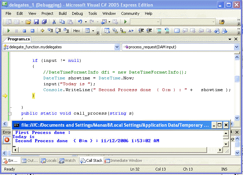243x175 pixels.
Task: Click the Open File folder icon
Action: 28,22
